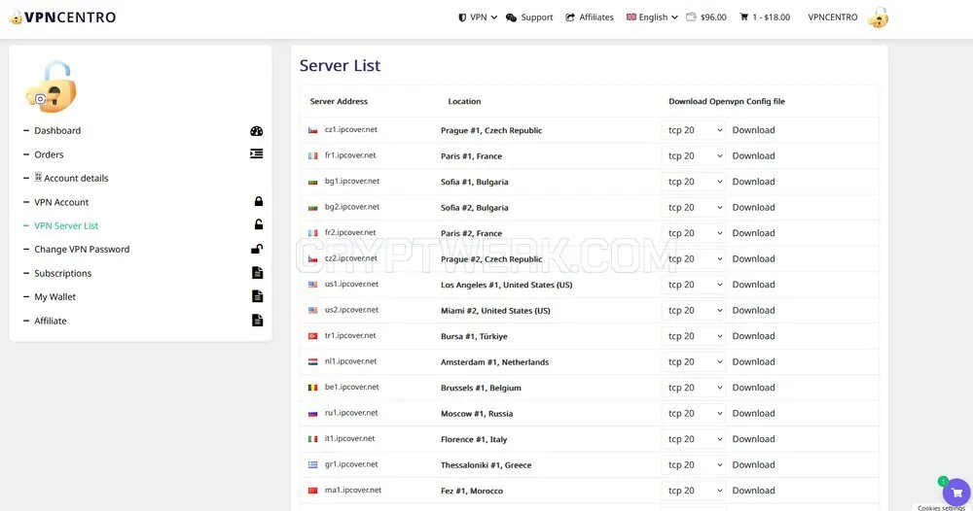
Task: Open Change VPN Password in the sidebar
Action: click(82, 249)
